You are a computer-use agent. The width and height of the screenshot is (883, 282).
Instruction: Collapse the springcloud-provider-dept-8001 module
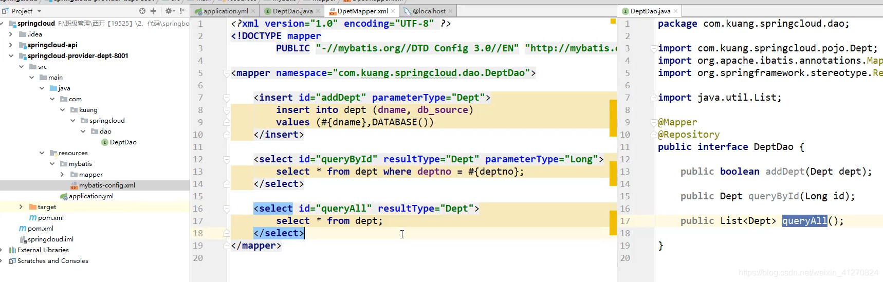tap(11, 56)
